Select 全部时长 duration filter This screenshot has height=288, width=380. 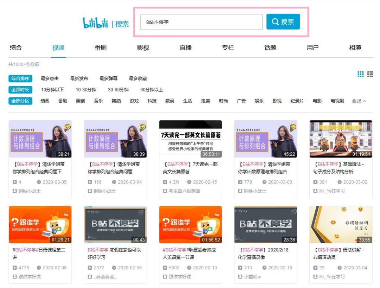20,90
